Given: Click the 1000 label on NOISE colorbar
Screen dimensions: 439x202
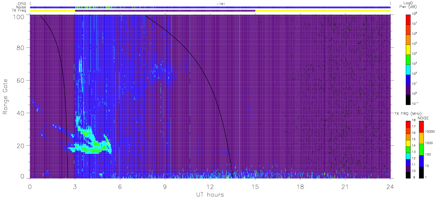Looking at the screenshot, I should click(x=429, y=144).
